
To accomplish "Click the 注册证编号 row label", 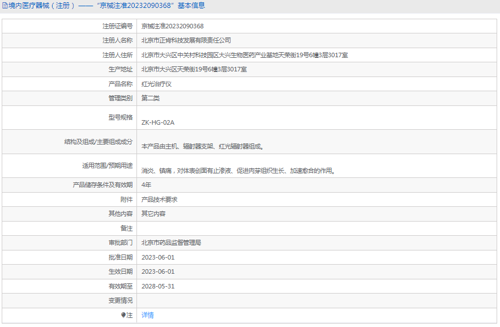I will pyautogui.click(x=117, y=26).
